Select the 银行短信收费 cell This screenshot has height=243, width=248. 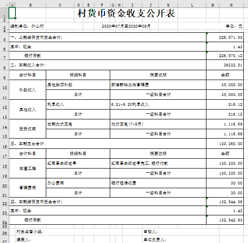point(158,183)
